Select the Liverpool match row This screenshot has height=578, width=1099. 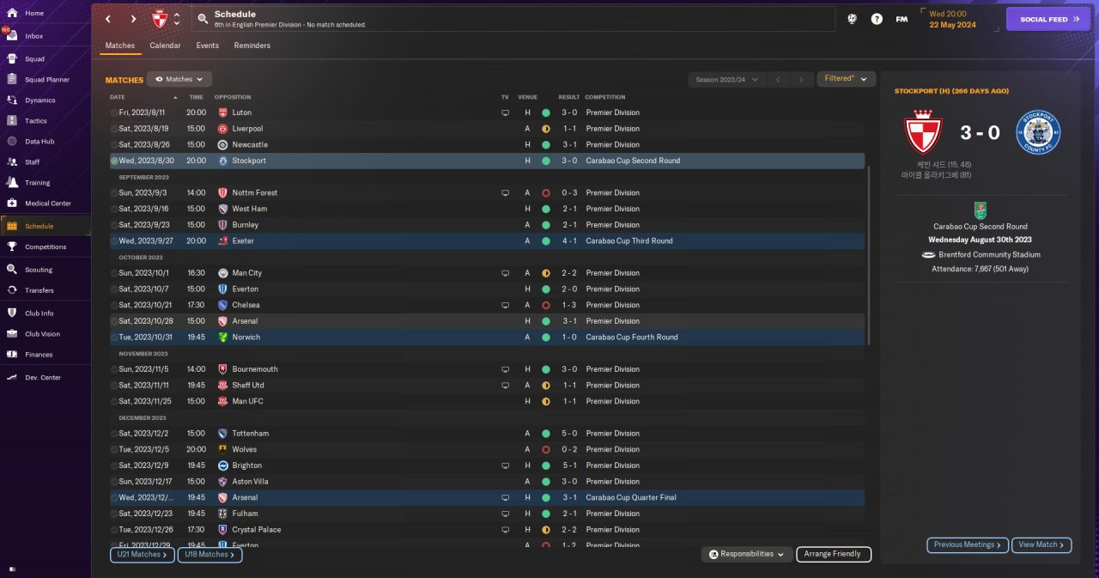pos(486,129)
